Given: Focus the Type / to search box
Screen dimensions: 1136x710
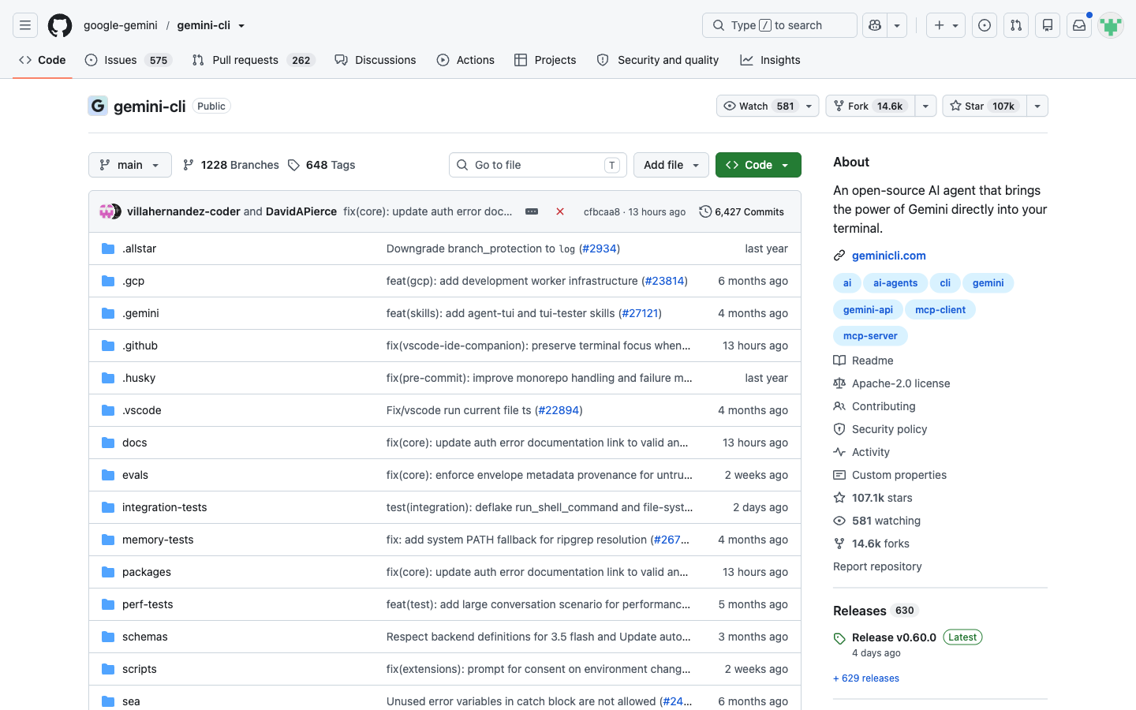Looking at the screenshot, I should [x=779, y=25].
